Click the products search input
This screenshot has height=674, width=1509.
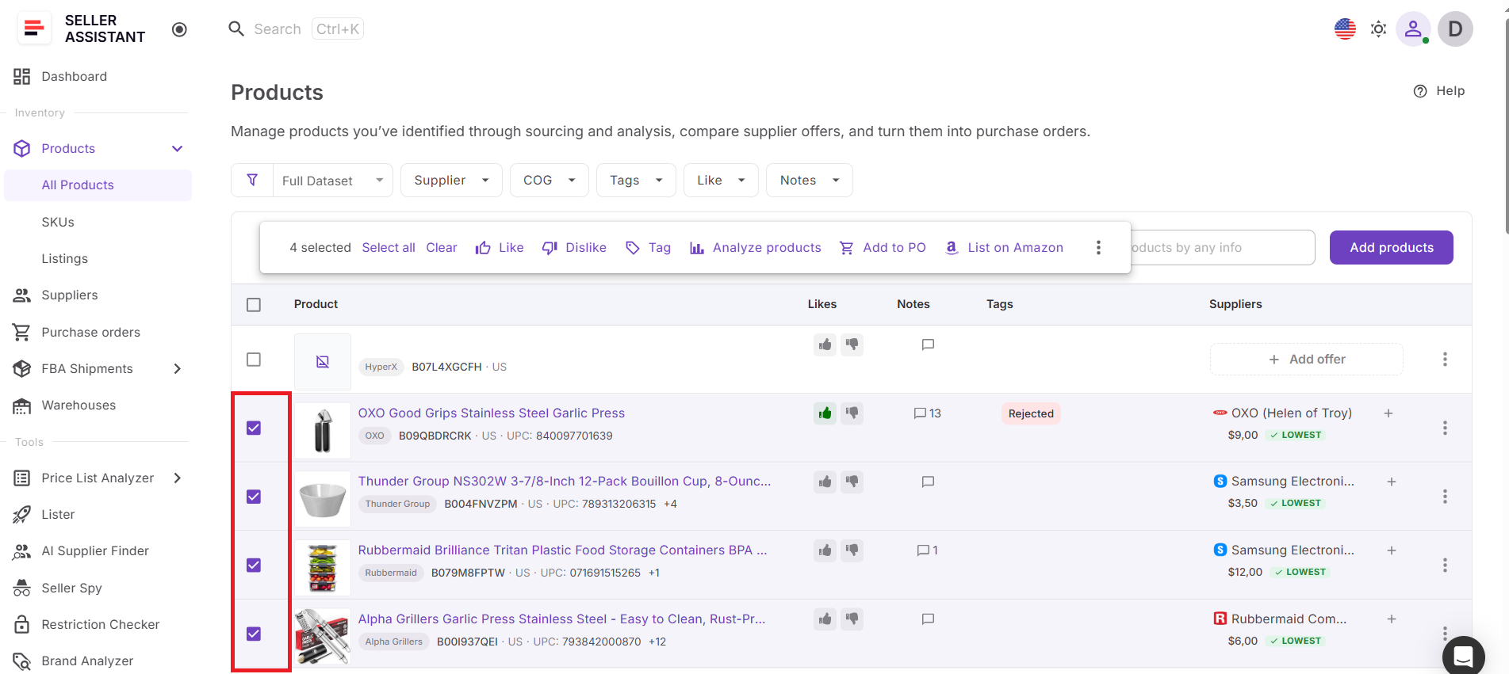[x=1222, y=248]
